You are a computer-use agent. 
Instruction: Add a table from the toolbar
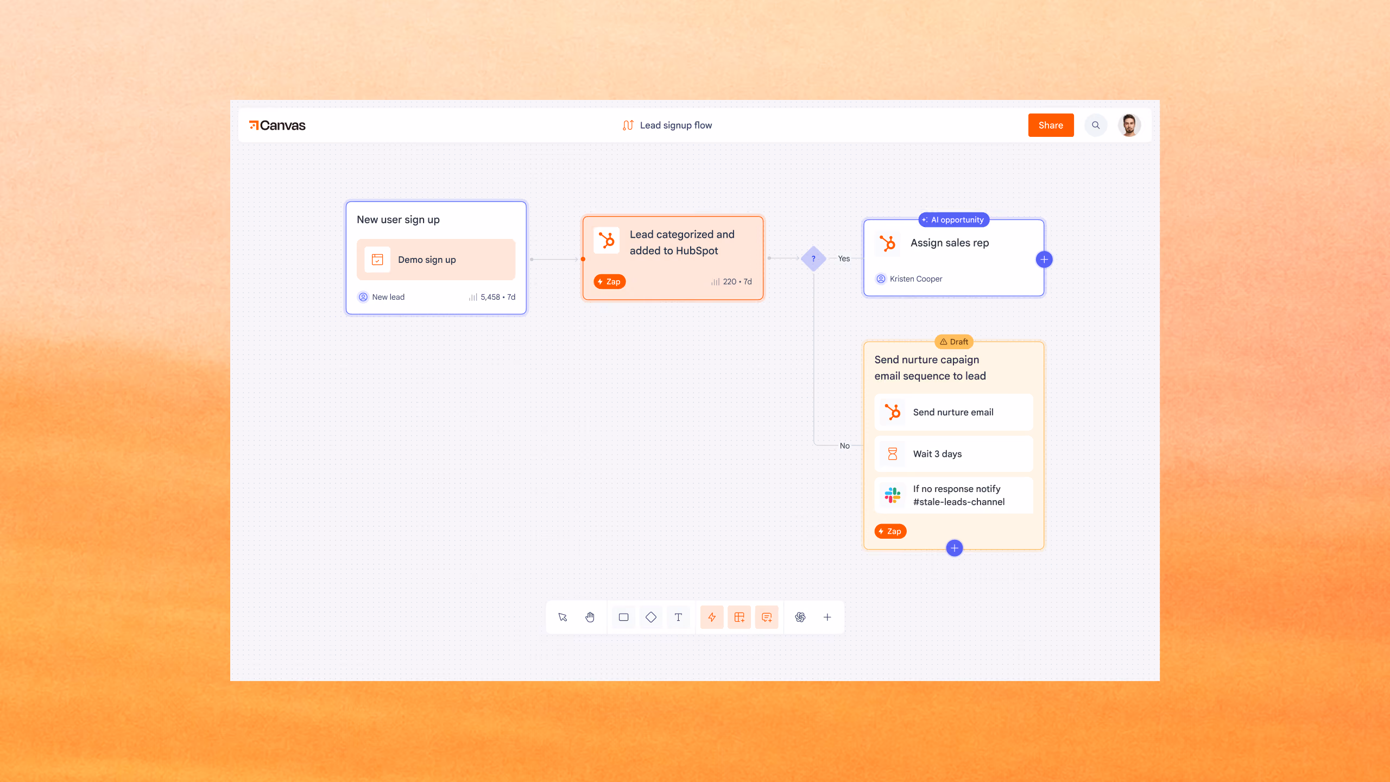739,617
